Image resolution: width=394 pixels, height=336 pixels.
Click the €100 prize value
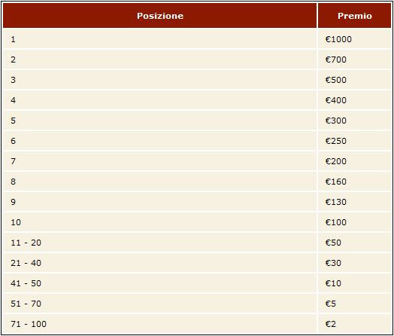(x=336, y=222)
